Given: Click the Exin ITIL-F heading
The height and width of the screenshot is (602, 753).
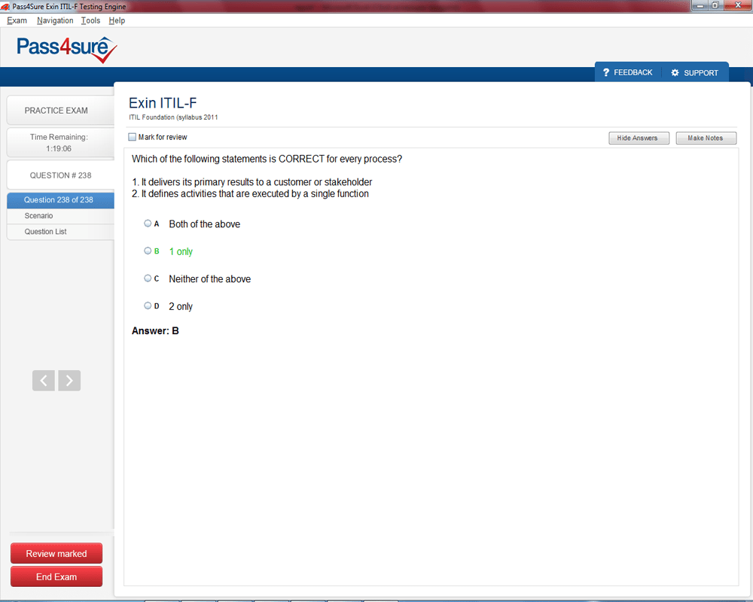Looking at the screenshot, I should click(x=163, y=103).
